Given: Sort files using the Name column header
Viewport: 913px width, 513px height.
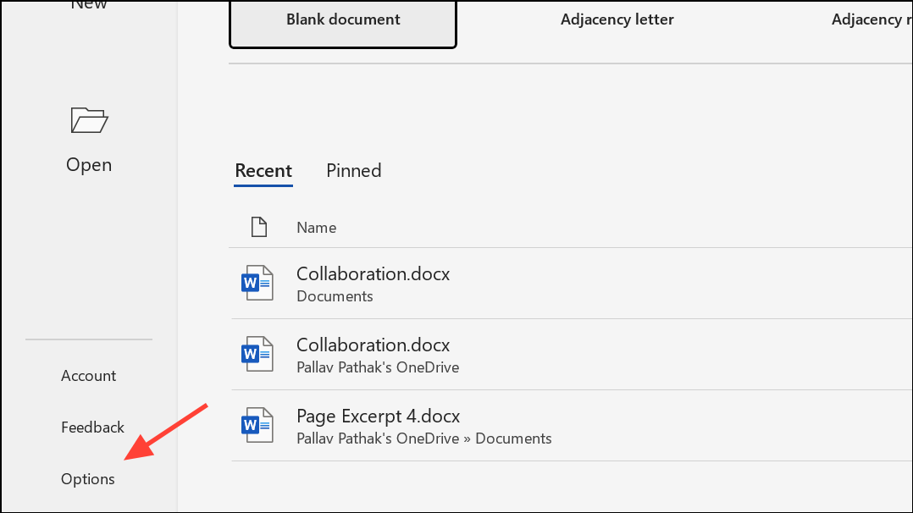Looking at the screenshot, I should tap(316, 228).
